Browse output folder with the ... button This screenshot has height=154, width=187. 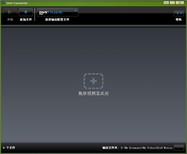click(179, 148)
